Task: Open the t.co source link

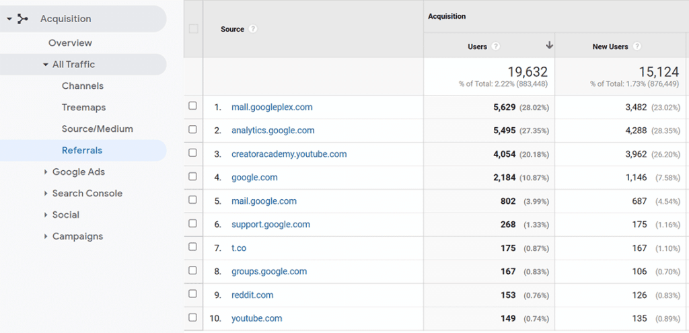Action: 239,248
